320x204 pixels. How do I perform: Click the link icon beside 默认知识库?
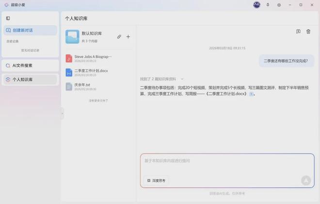pyautogui.click(x=119, y=36)
